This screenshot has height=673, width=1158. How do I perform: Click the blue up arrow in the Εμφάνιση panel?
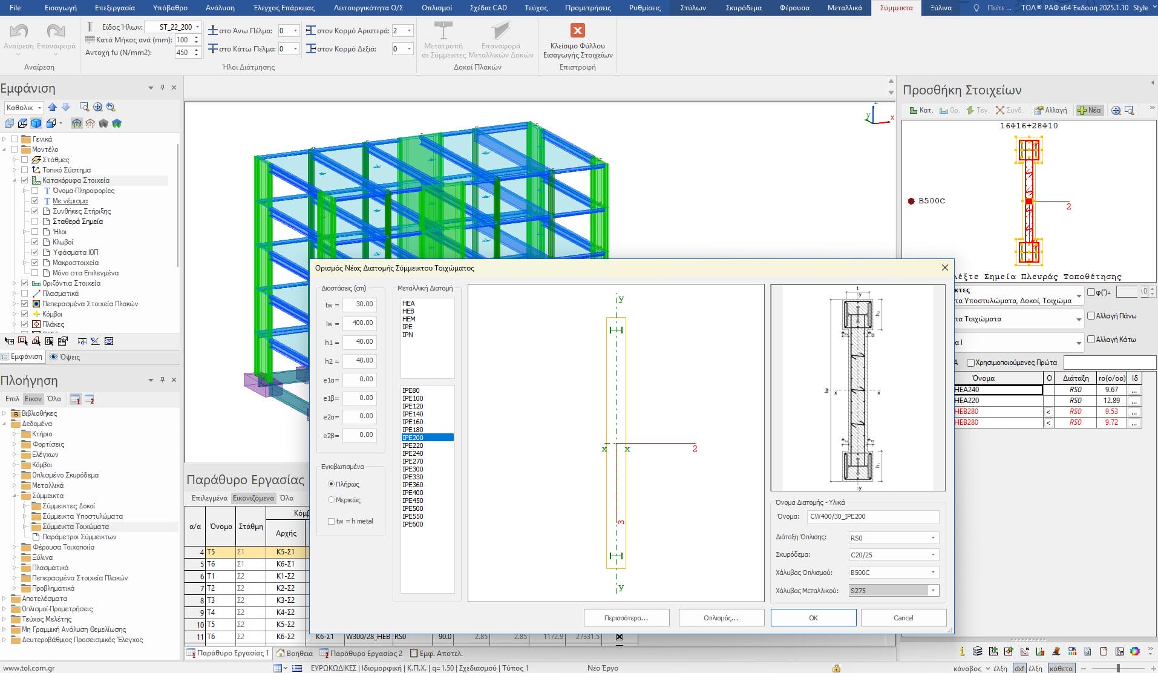(x=53, y=107)
